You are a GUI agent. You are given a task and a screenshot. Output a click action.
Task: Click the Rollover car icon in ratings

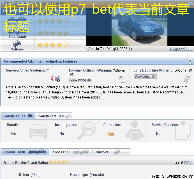pos(17,44)
